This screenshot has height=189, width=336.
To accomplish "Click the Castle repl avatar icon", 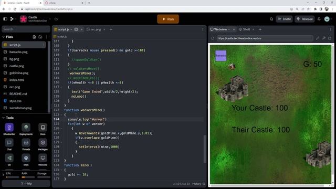I will [x=23, y=19].
